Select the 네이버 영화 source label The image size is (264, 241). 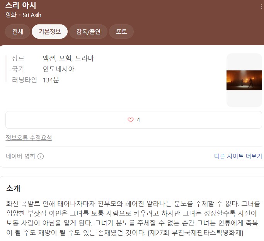point(20,156)
